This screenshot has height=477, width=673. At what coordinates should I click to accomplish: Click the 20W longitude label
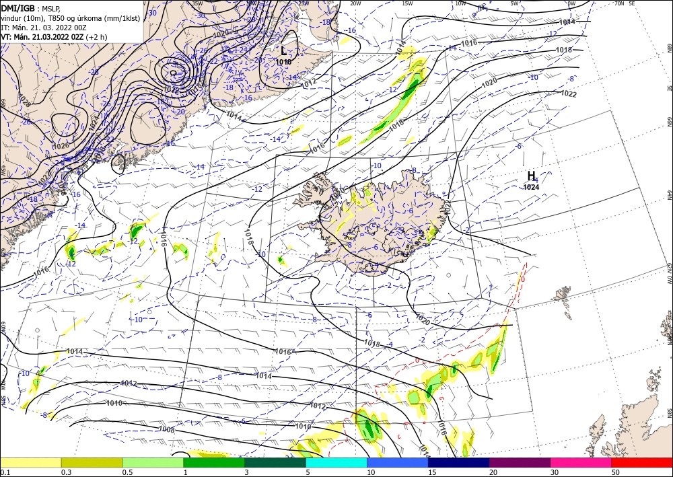point(355,3)
